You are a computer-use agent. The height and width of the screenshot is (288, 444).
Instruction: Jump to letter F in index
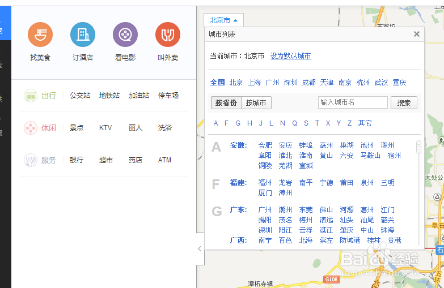(x=226, y=123)
